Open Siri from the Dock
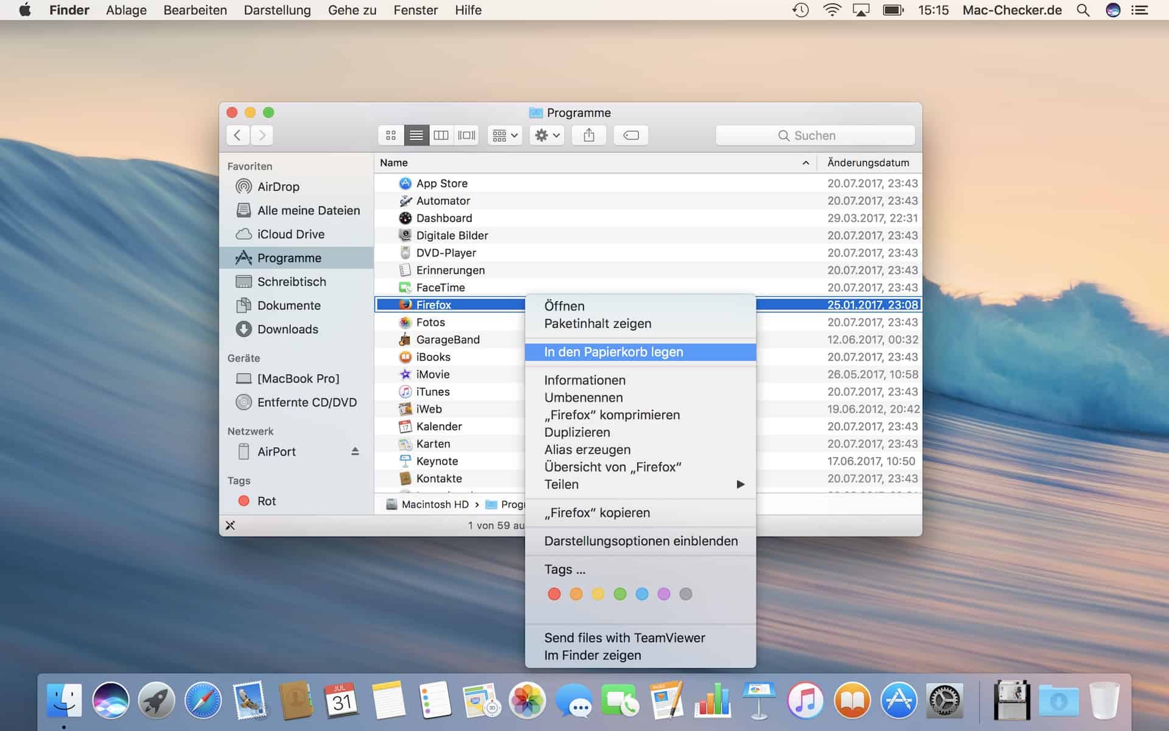This screenshot has width=1169, height=731. (x=110, y=700)
